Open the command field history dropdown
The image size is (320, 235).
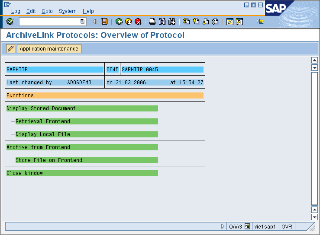[x=83, y=22]
